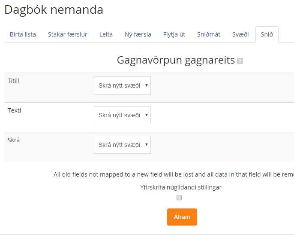Click help icon beside Gagnavörpun gagnareits
This screenshot has width=294, height=235.
(240, 61)
